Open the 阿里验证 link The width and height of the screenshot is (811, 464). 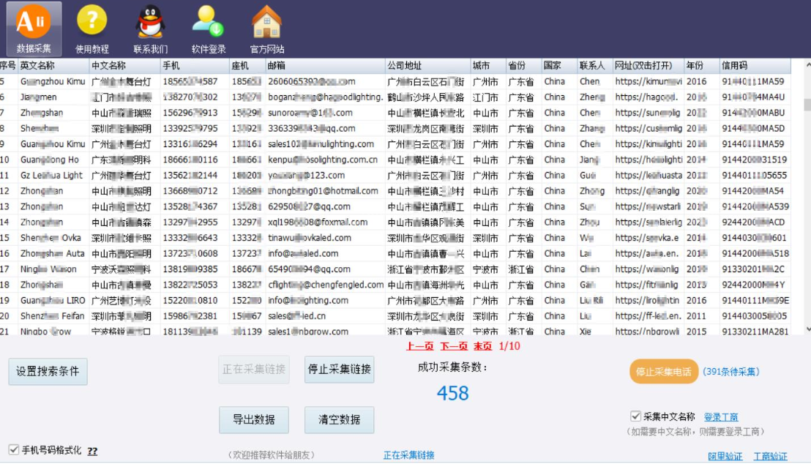(x=725, y=456)
